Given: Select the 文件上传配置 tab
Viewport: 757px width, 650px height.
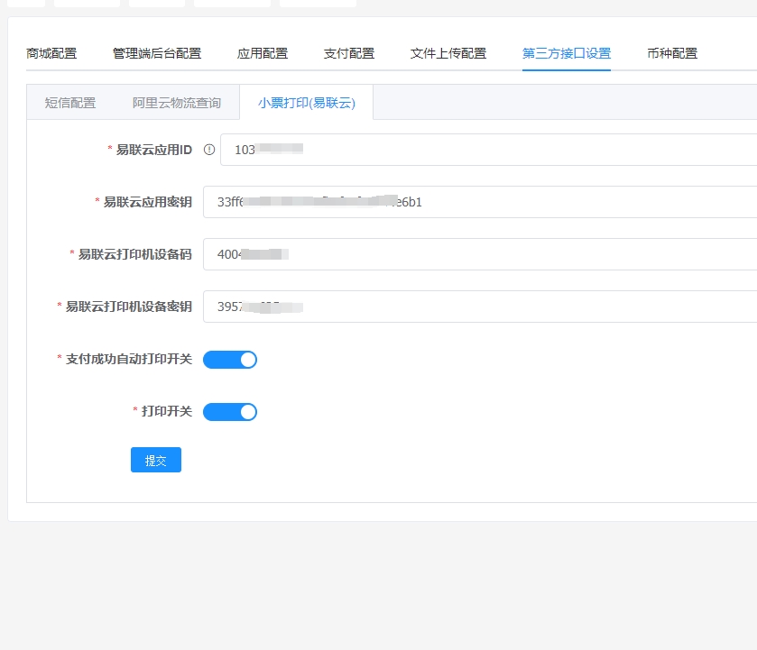Looking at the screenshot, I should coord(448,53).
